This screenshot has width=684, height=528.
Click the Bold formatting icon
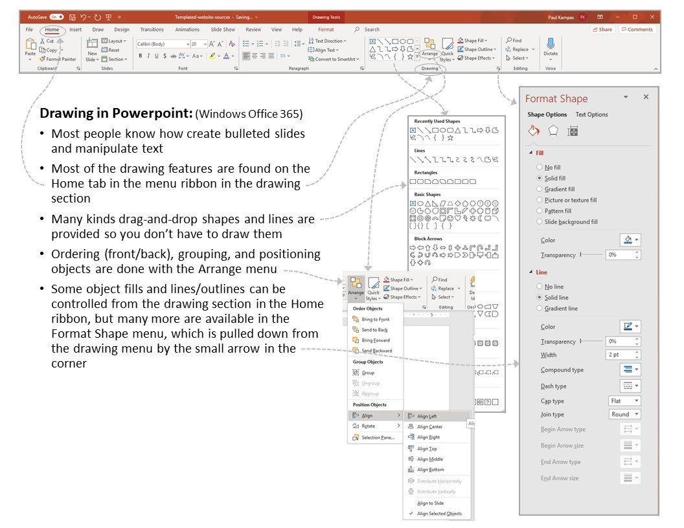tap(141, 56)
